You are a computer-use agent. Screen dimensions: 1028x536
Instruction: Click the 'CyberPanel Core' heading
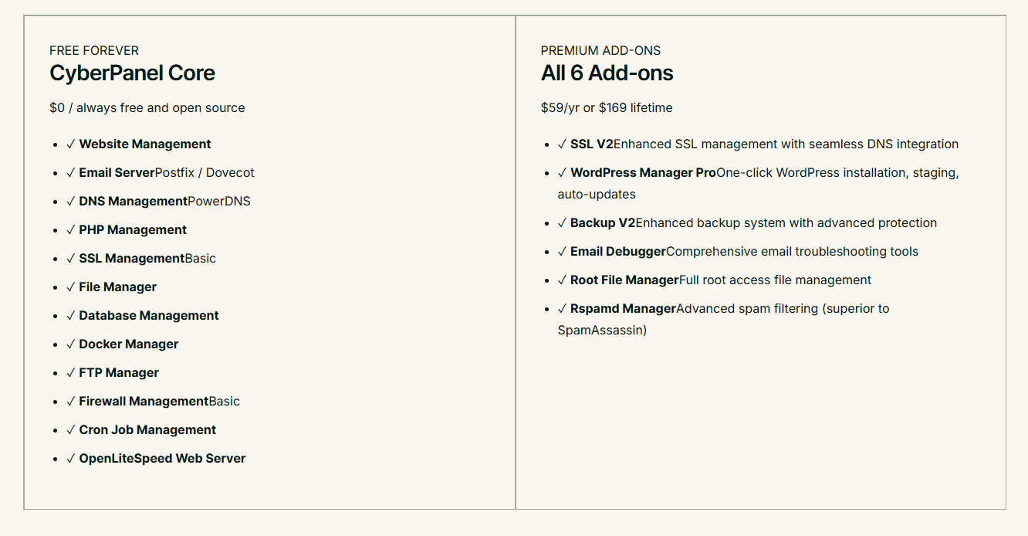[x=132, y=73]
